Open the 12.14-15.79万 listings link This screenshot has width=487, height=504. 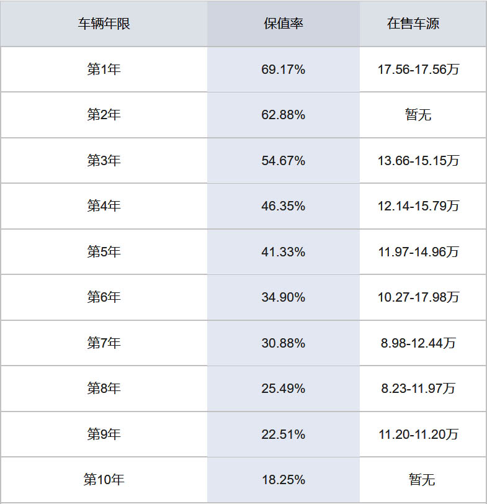[x=418, y=206]
